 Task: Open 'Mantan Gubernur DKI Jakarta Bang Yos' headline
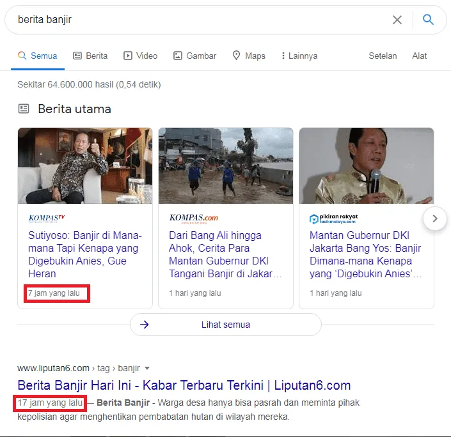[365, 254]
